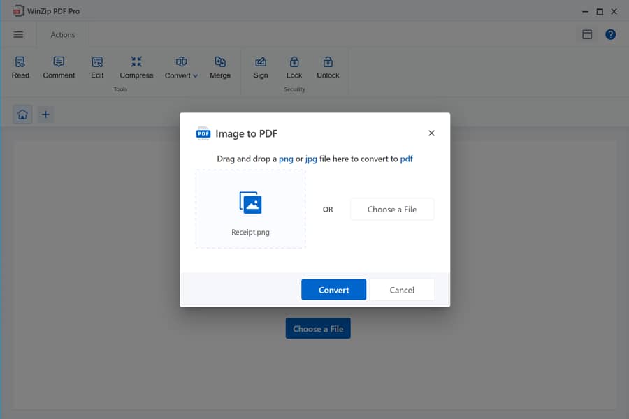Open the Sign tool
Viewport: 629px width, 419px height.
click(x=261, y=68)
